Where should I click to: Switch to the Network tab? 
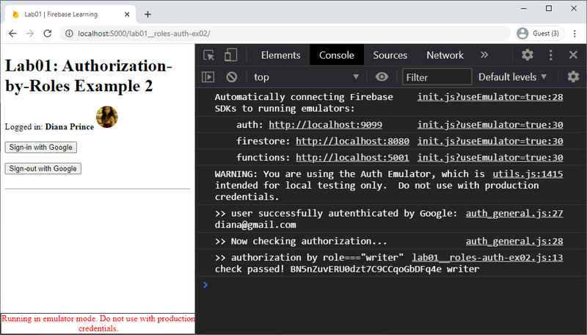(445, 55)
